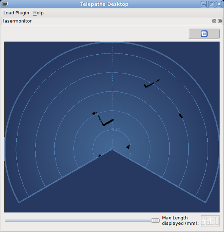This screenshot has width=224, height=232.
Task: Click the laser origin cross marker
Action: click(112, 149)
